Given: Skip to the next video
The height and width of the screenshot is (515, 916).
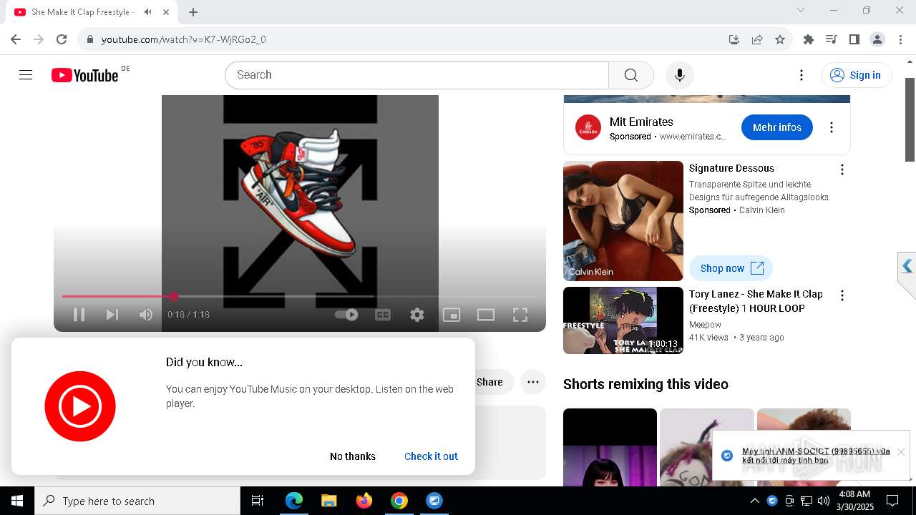Looking at the screenshot, I should point(112,315).
